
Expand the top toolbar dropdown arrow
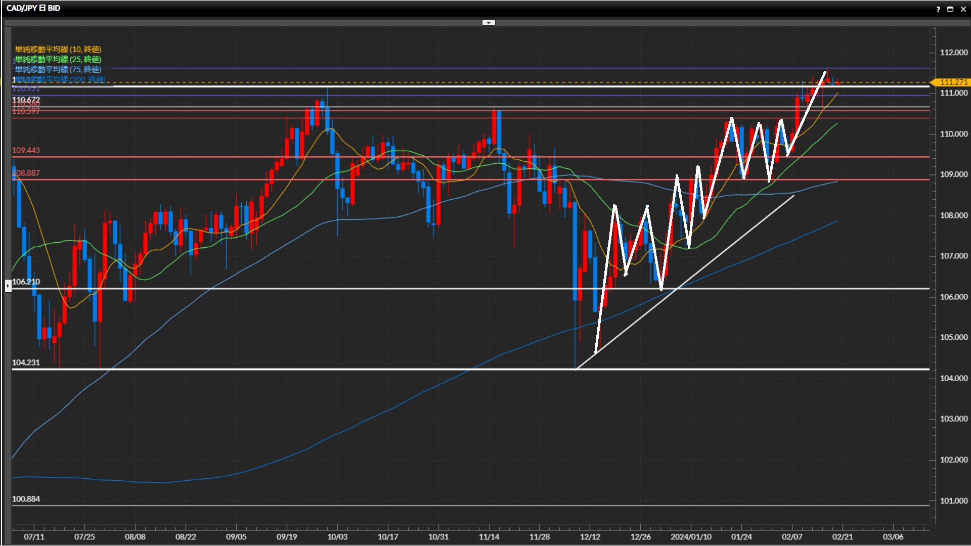[x=489, y=23]
